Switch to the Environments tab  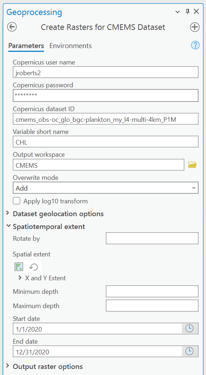pyautogui.click(x=71, y=46)
